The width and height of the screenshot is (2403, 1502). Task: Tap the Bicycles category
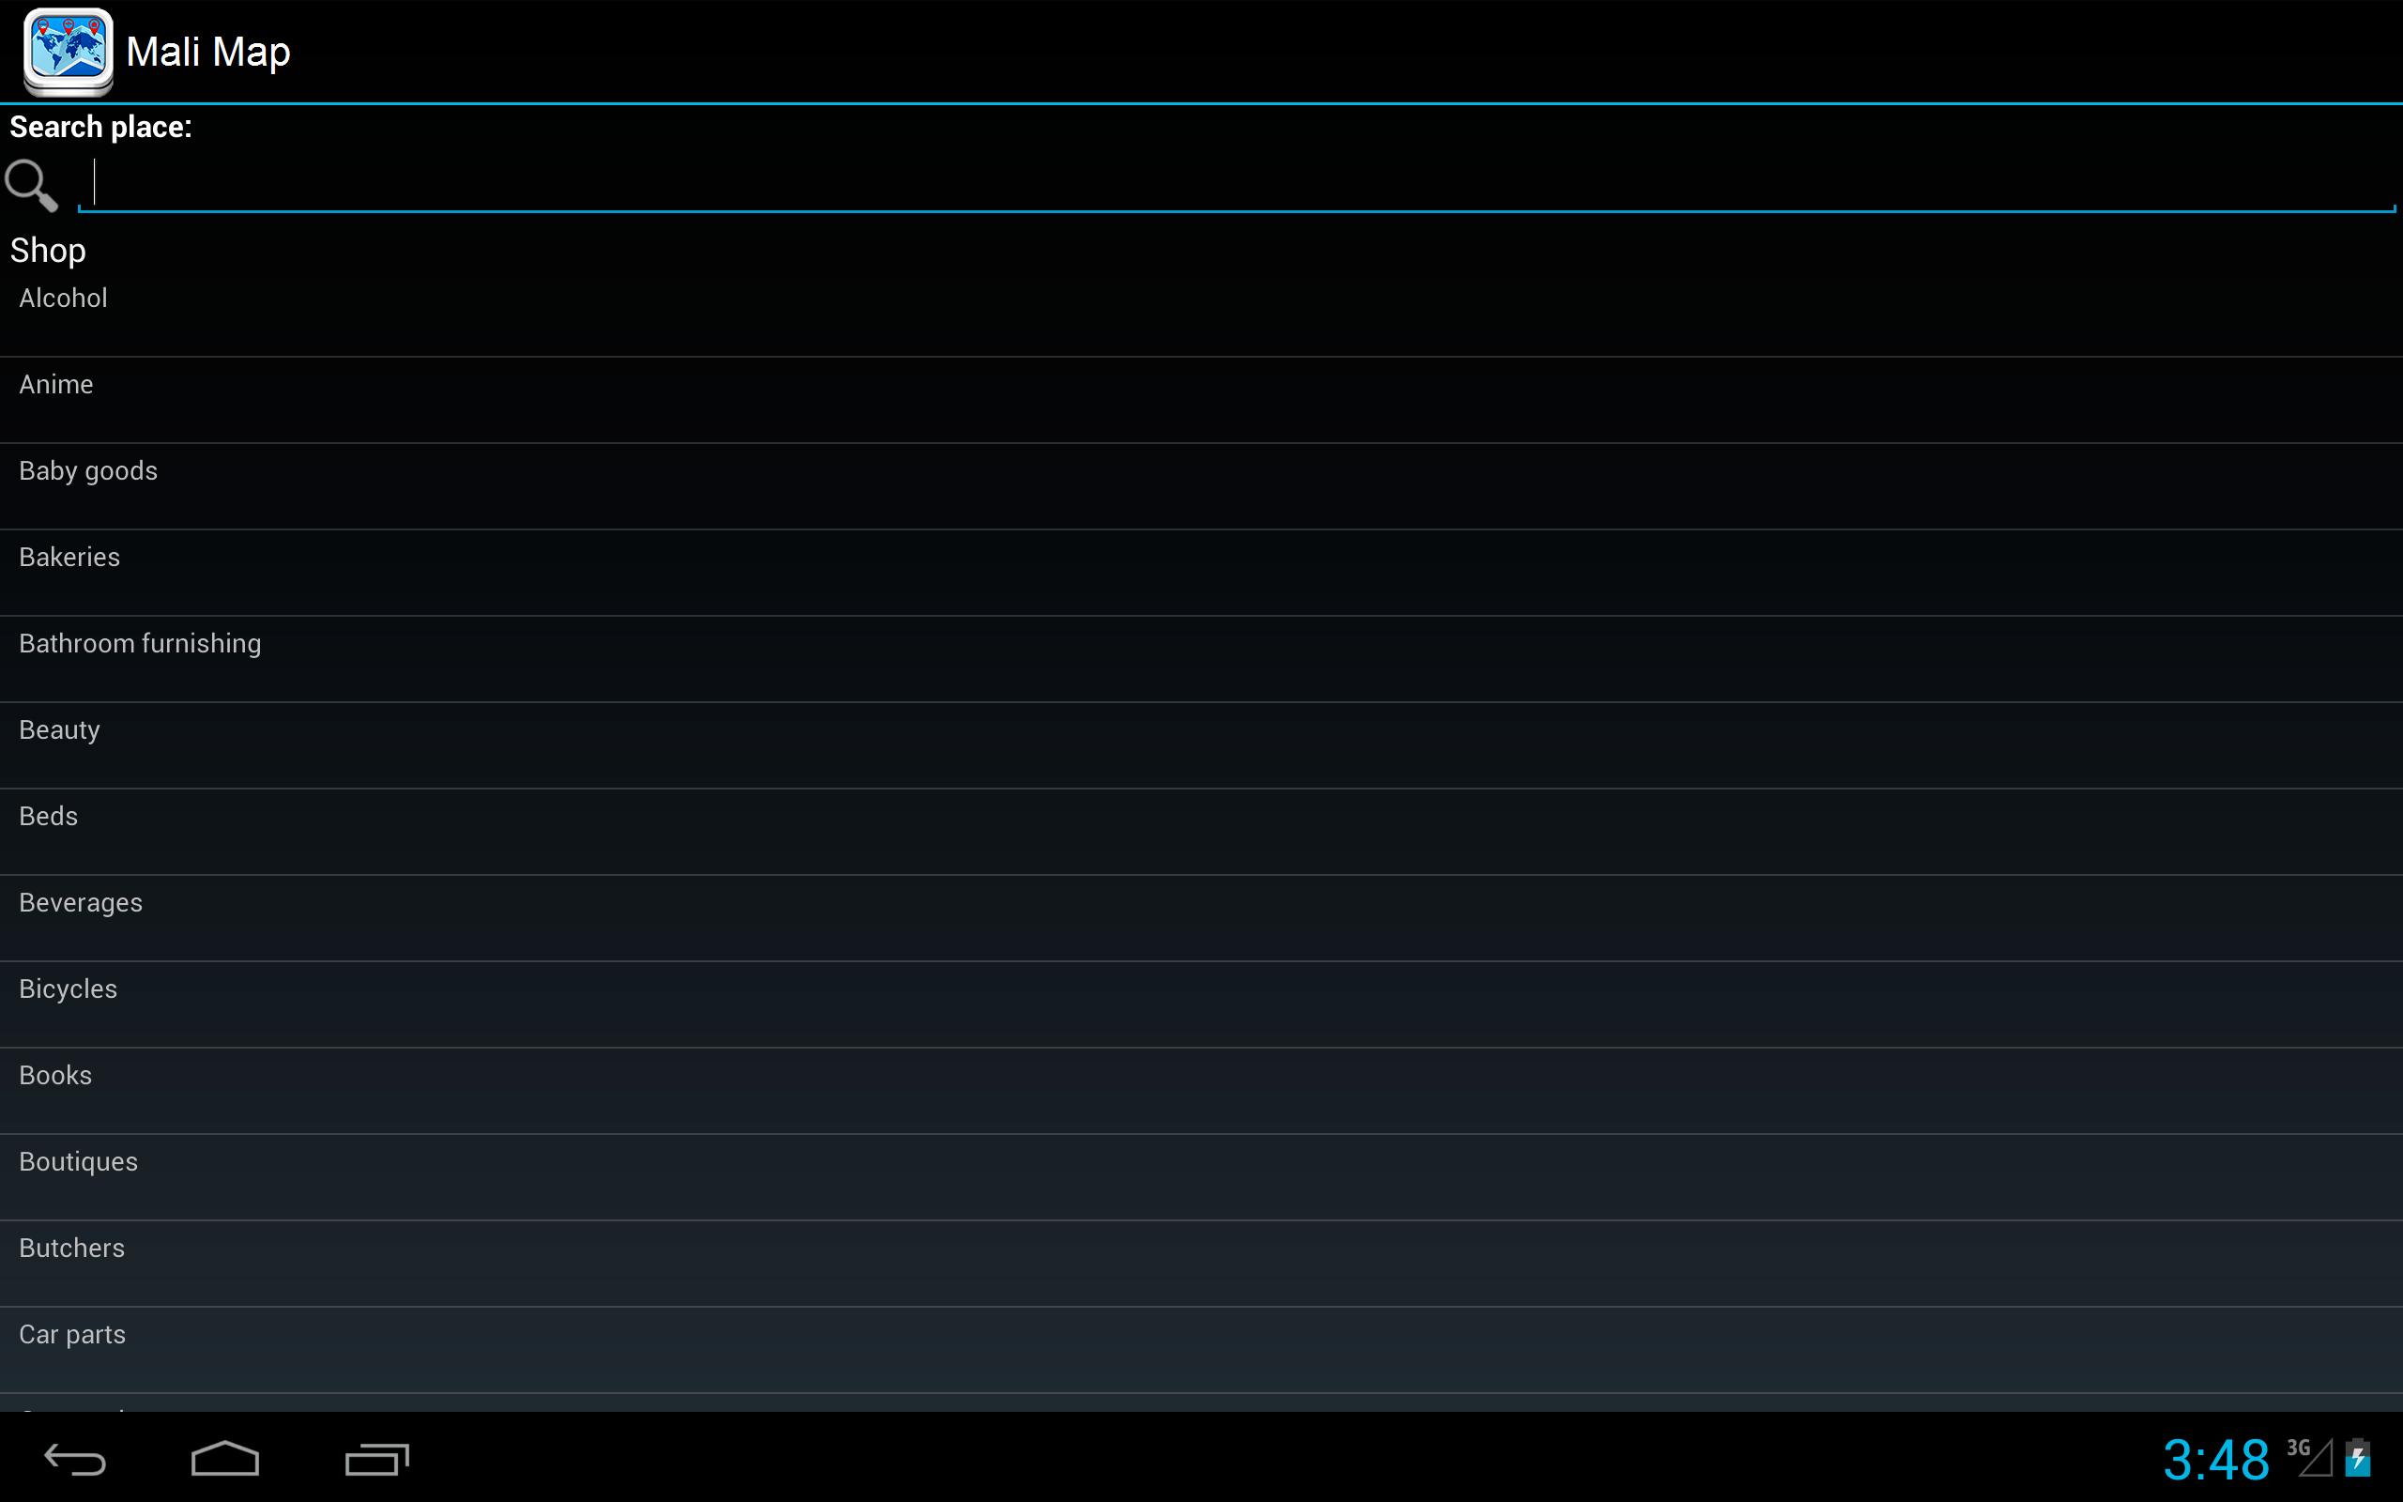pyautogui.click(x=1201, y=1005)
